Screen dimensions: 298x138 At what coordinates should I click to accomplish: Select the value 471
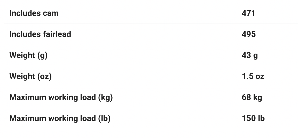248,13
